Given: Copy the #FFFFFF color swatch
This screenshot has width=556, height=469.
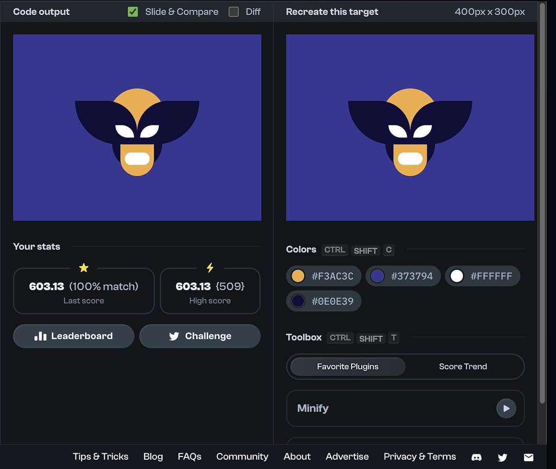Looking at the screenshot, I should coord(482,276).
